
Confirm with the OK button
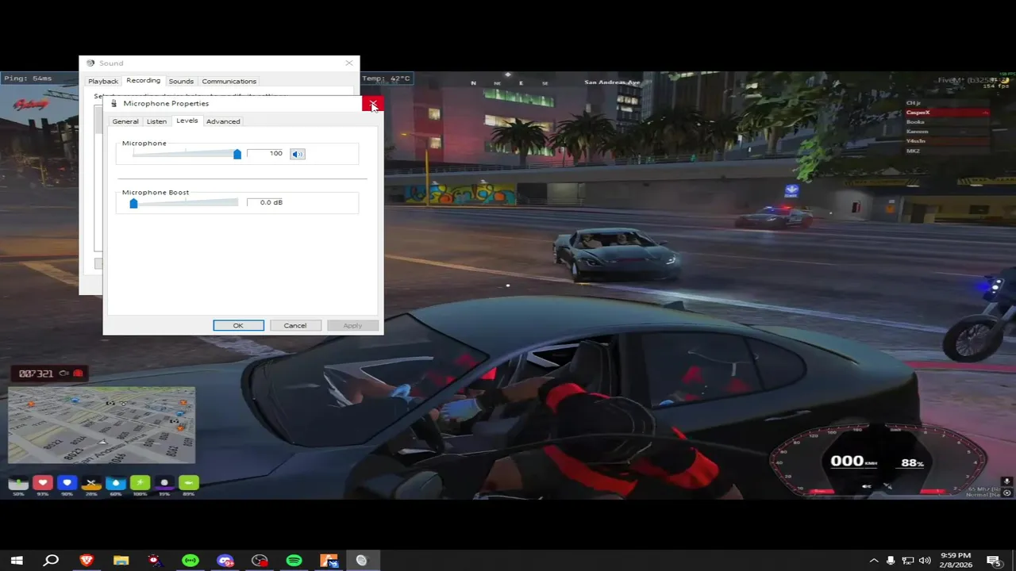pos(238,325)
